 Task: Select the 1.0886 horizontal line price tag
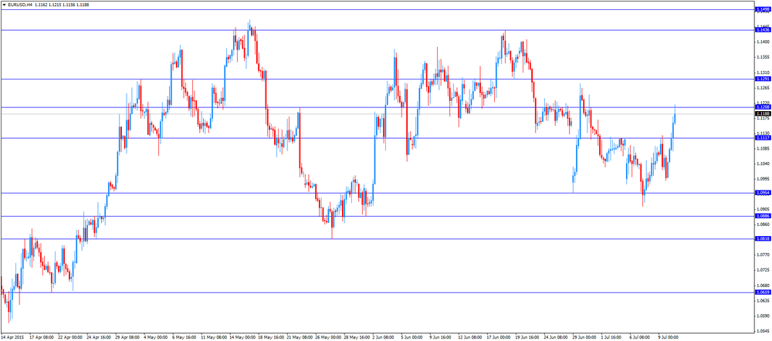[x=763, y=216]
